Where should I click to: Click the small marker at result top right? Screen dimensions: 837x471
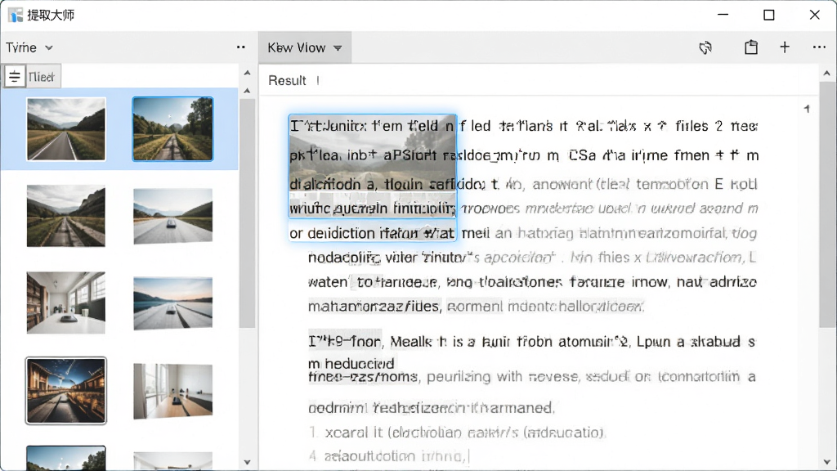[x=807, y=109]
